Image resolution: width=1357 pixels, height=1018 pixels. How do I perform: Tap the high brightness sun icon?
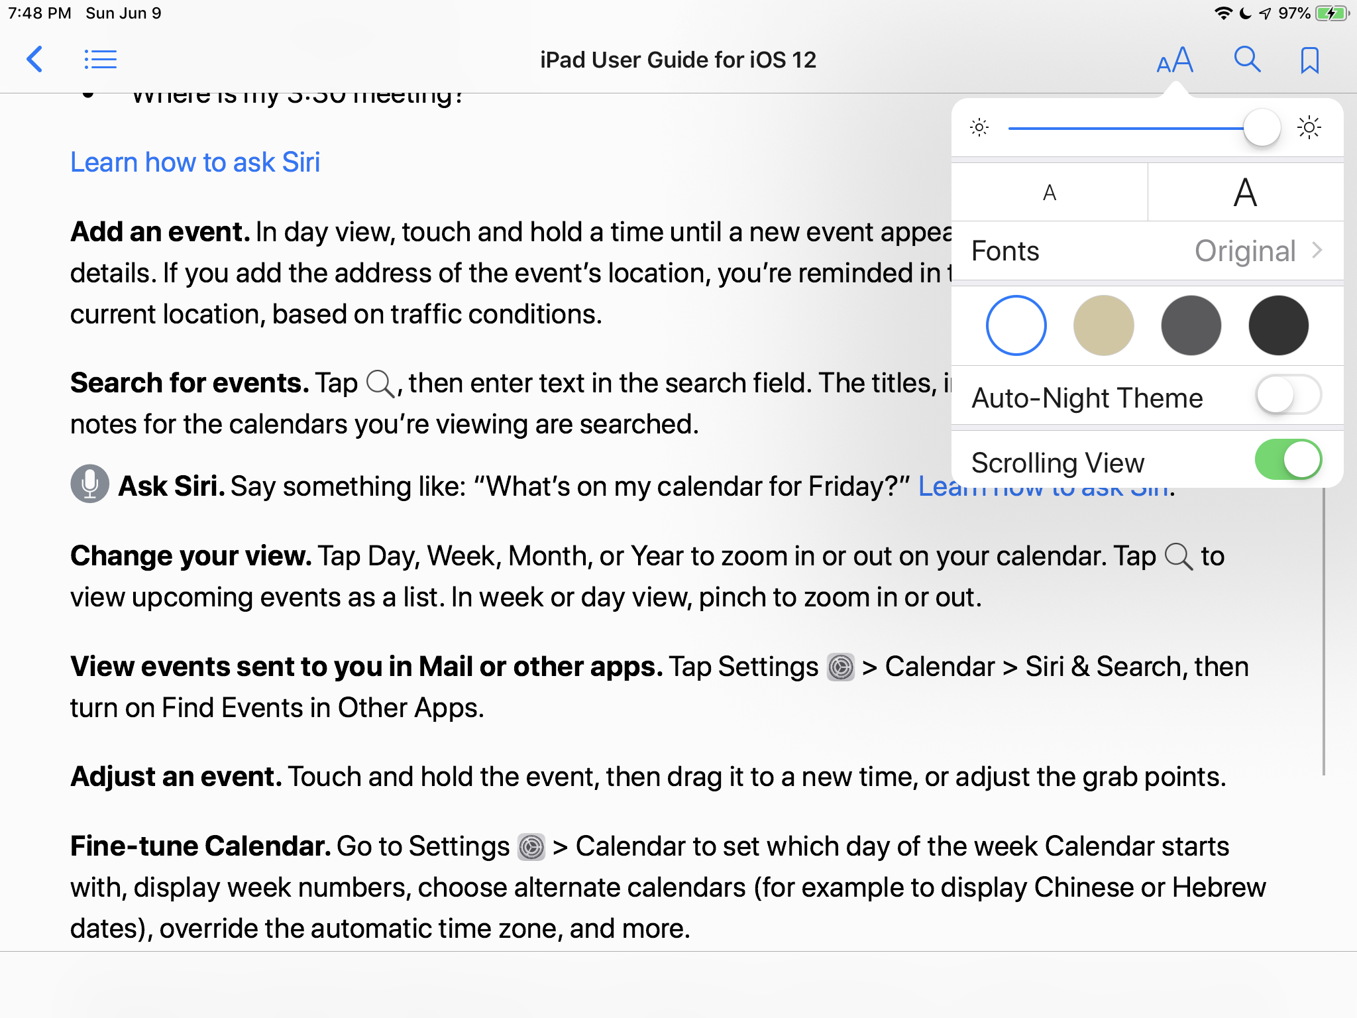[x=1309, y=127]
